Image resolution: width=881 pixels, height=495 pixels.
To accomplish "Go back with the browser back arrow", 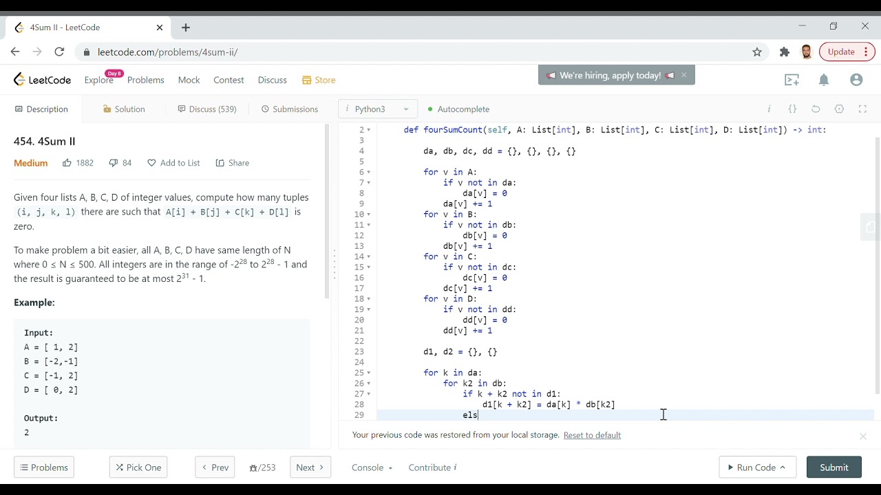I will pos(15,52).
